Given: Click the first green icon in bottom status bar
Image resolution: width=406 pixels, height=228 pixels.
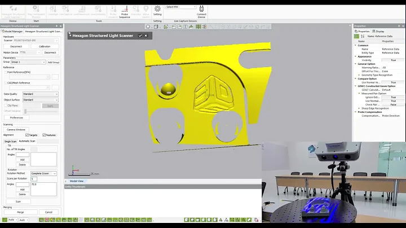Looking at the screenshot, I should [5, 220].
